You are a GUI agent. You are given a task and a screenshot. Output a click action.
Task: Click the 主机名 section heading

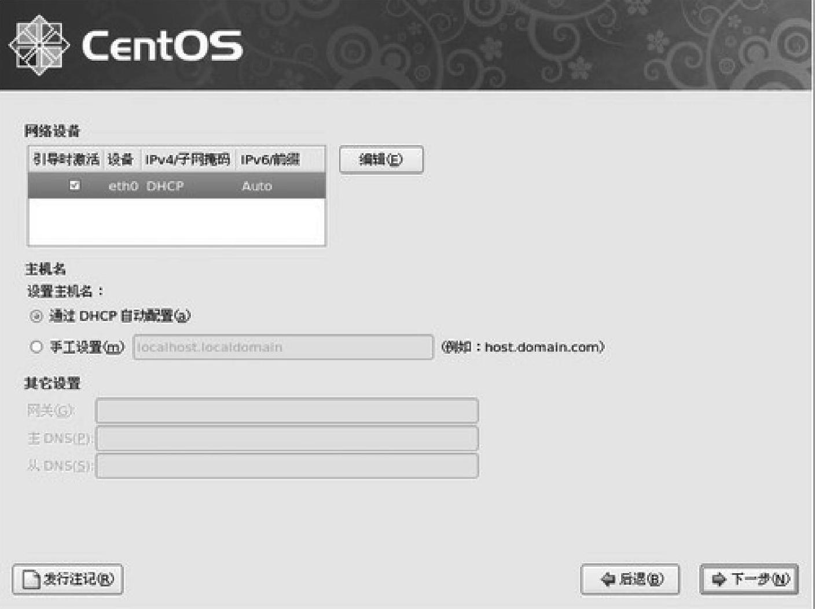45,269
